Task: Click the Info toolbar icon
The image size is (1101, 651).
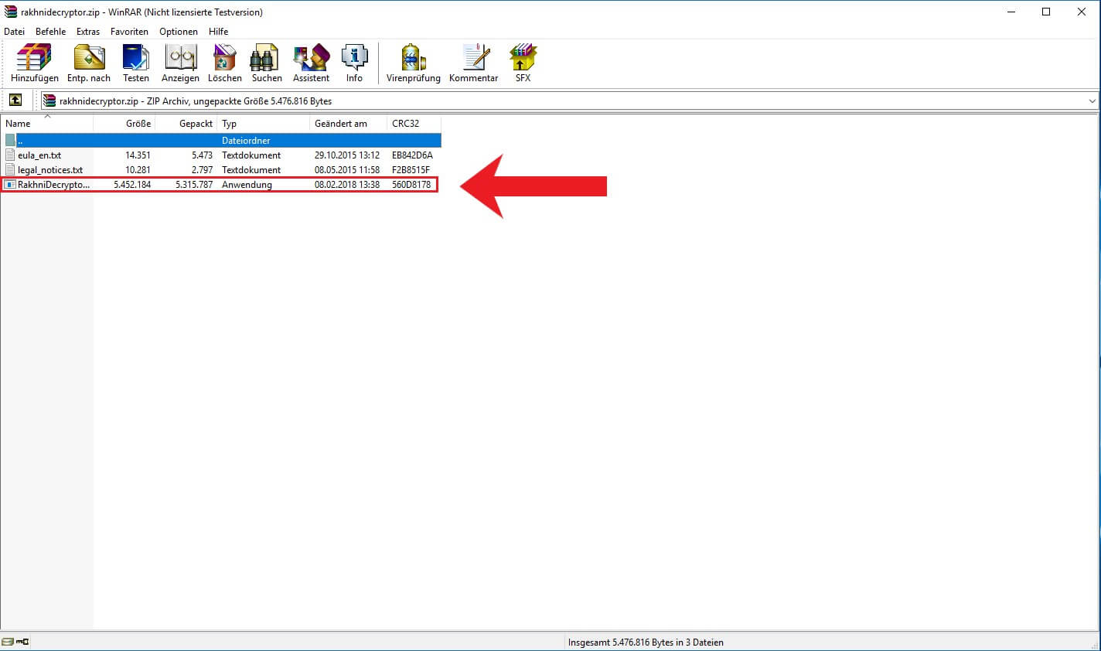Action: [354, 57]
